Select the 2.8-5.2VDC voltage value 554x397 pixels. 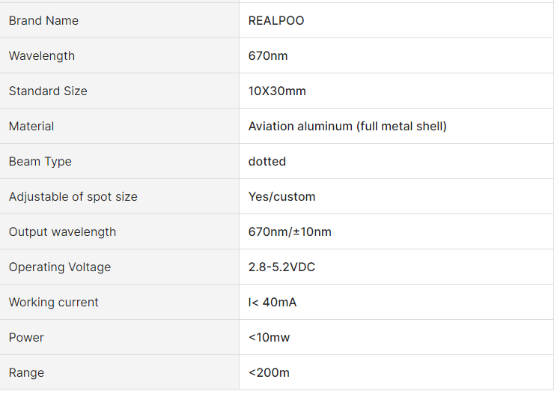pos(281,267)
